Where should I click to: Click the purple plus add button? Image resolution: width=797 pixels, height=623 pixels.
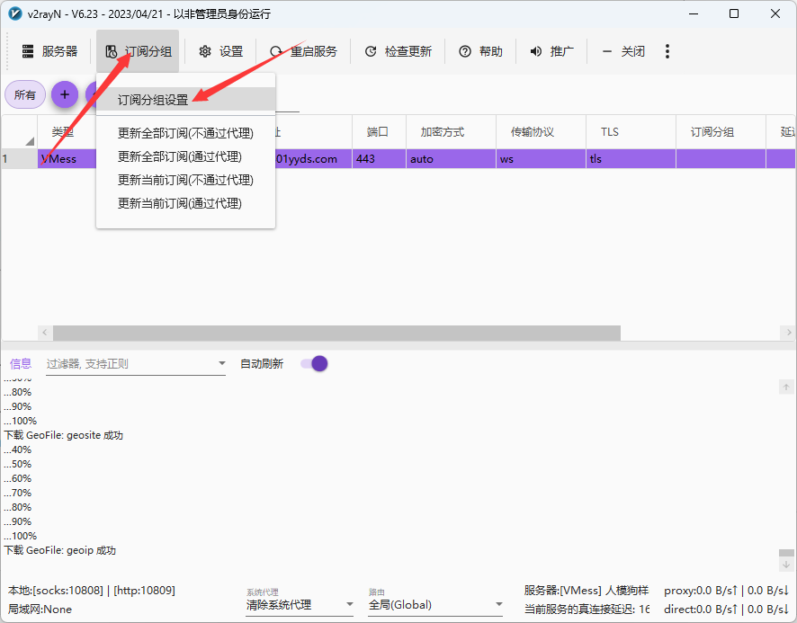65,94
